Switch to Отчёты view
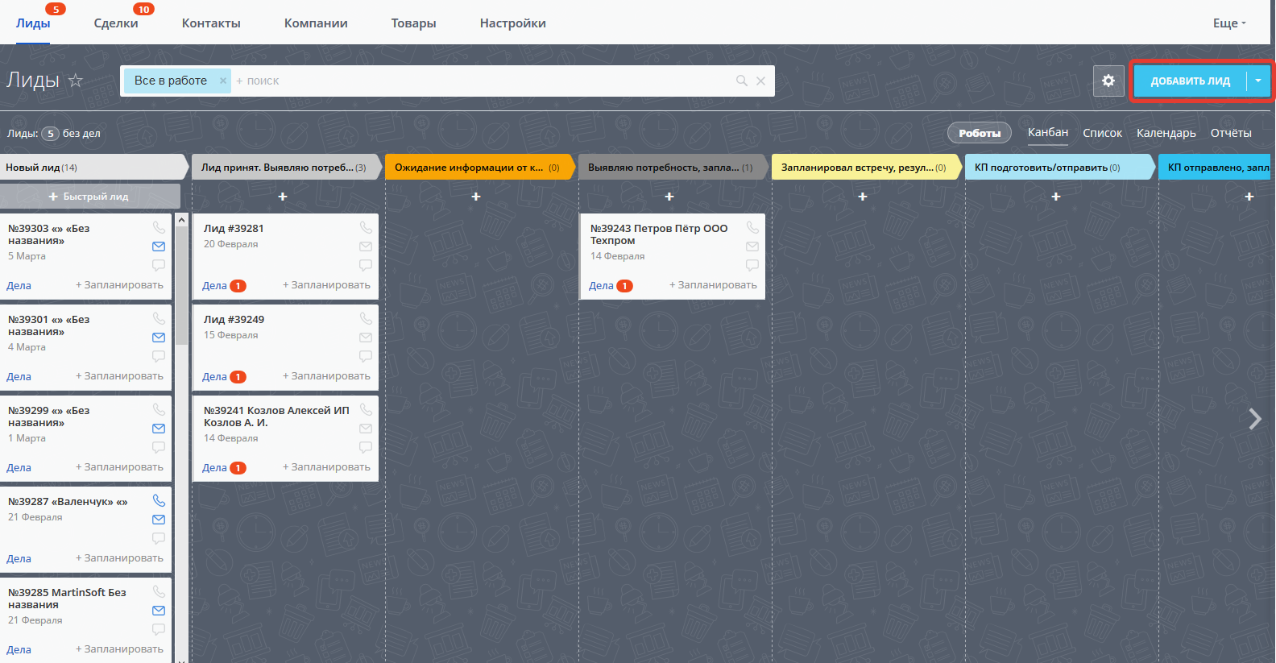 point(1231,133)
